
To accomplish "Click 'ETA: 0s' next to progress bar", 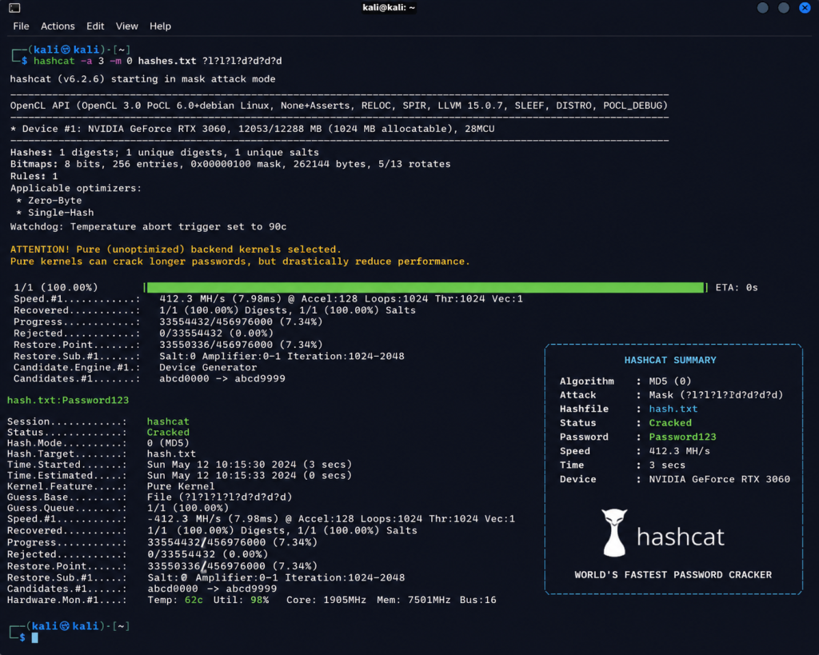I will click(x=737, y=287).
